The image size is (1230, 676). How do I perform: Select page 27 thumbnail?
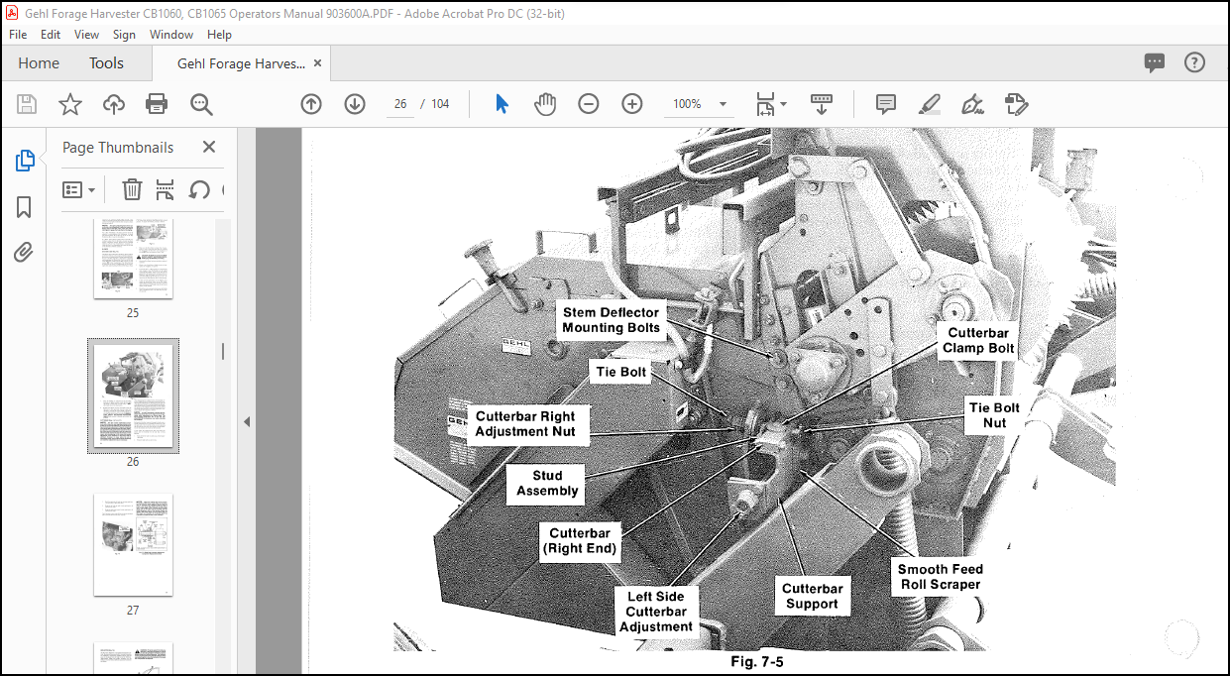(x=133, y=544)
